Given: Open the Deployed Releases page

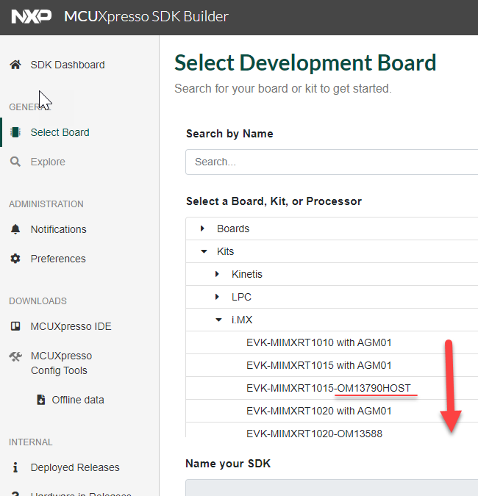Looking at the screenshot, I should 74,467.
